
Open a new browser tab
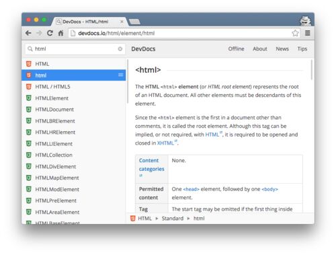(x=134, y=22)
